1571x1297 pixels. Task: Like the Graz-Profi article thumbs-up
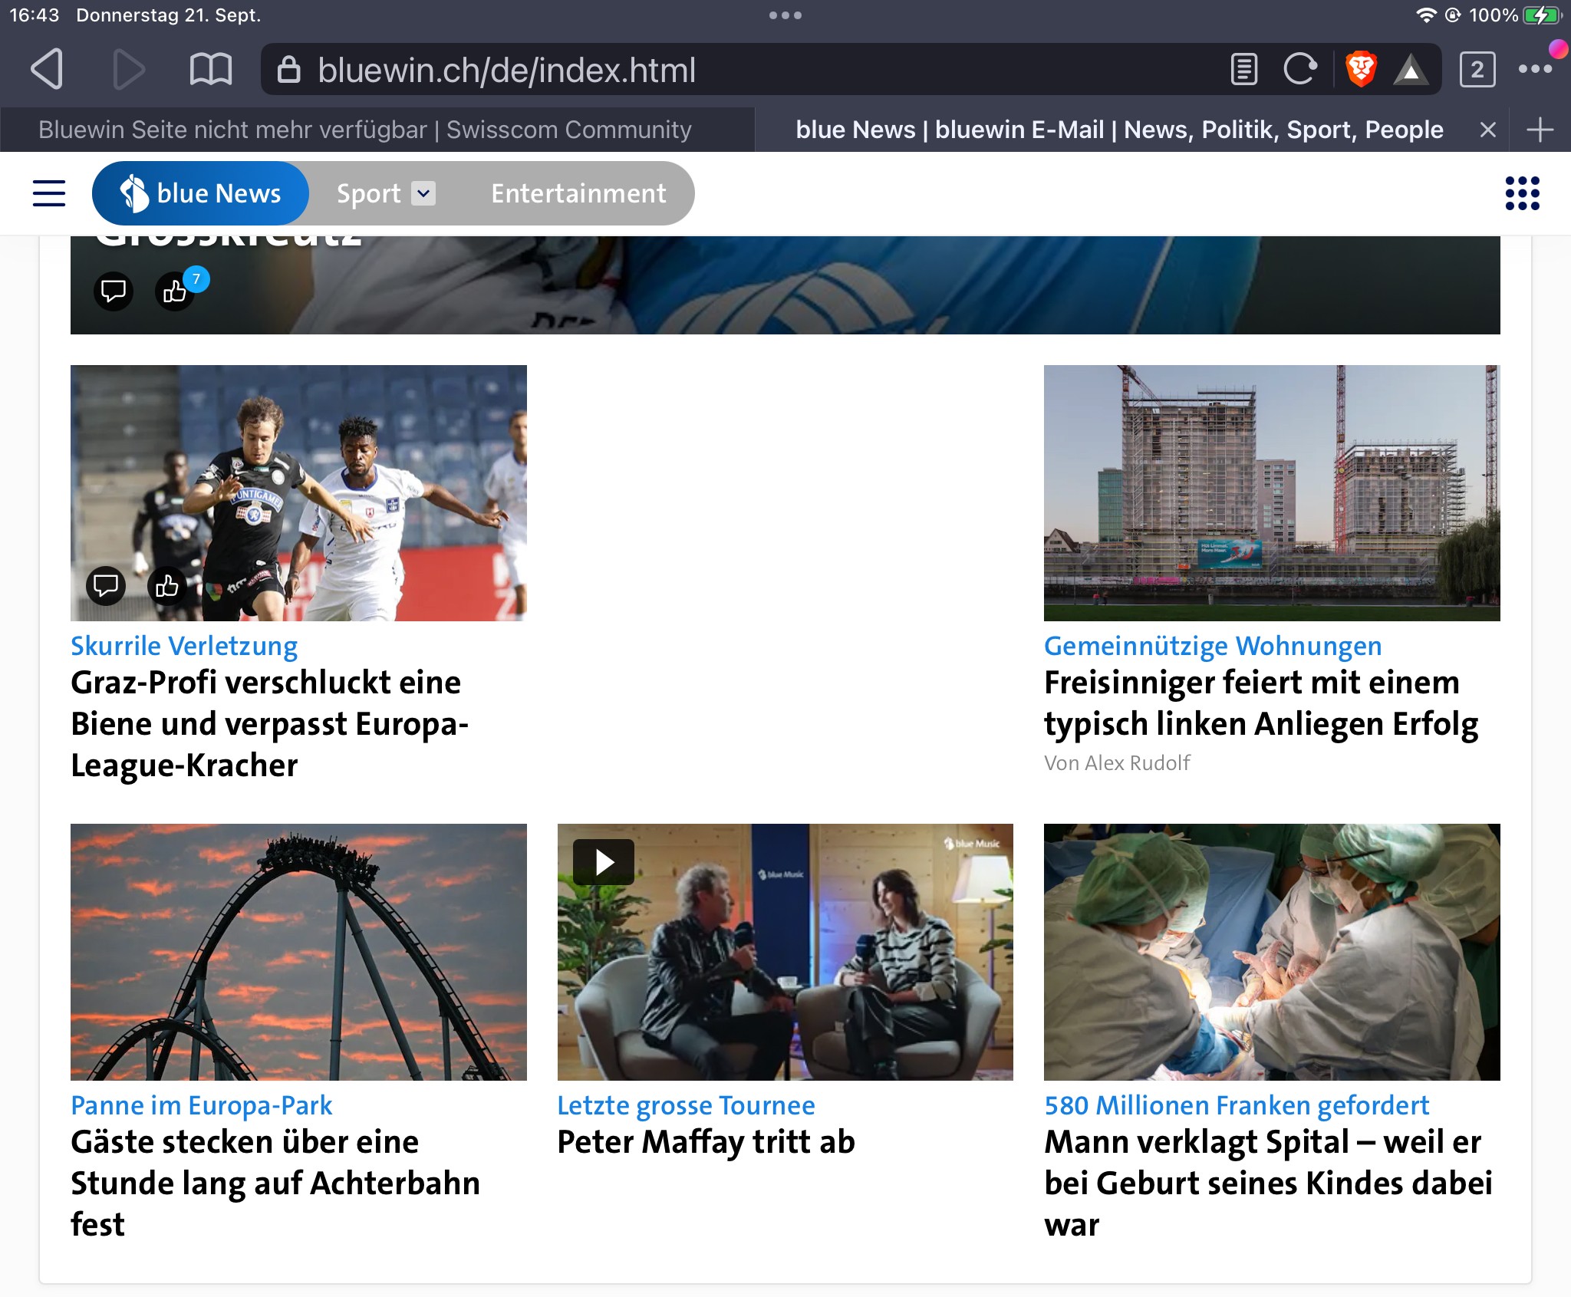pyautogui.click(x=166, y=587)
